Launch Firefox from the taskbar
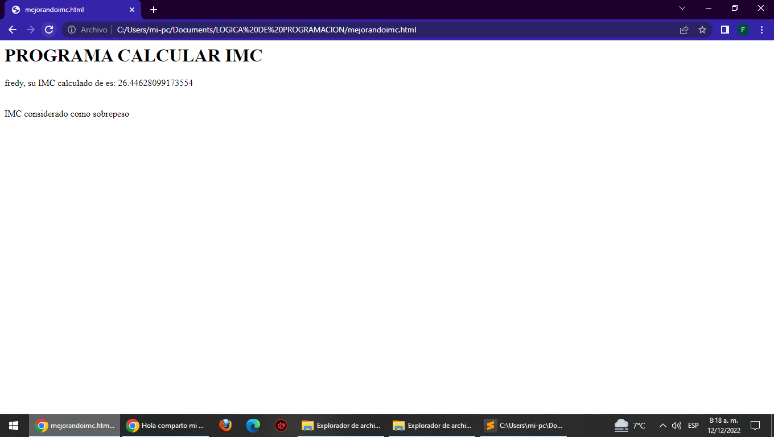This screenshot has height=437, width=774. (x=226, y=426)
